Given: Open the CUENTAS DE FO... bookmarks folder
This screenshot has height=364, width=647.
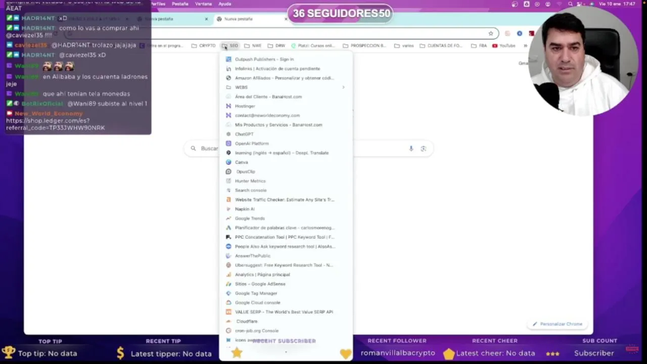Looking at the screenshot, I should pyautogui.click(x=441, y=45).
